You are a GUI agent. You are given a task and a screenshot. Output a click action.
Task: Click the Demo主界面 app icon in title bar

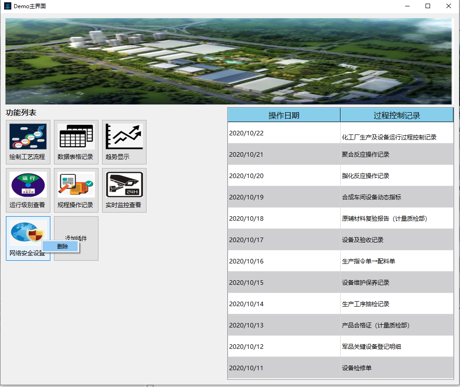(x=7, y=6)
